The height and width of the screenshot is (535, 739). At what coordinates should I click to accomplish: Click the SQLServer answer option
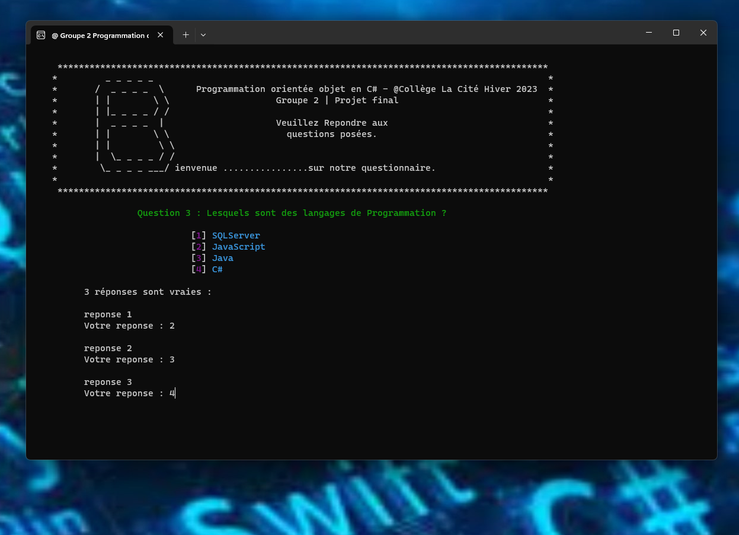[x=236, y=235]
